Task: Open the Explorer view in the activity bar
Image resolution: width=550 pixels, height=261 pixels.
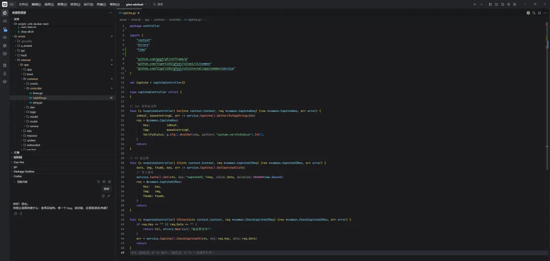Action: [x=5, y=13]
